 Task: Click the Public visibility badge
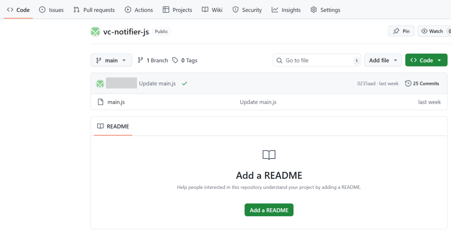(x=161, y=31)
